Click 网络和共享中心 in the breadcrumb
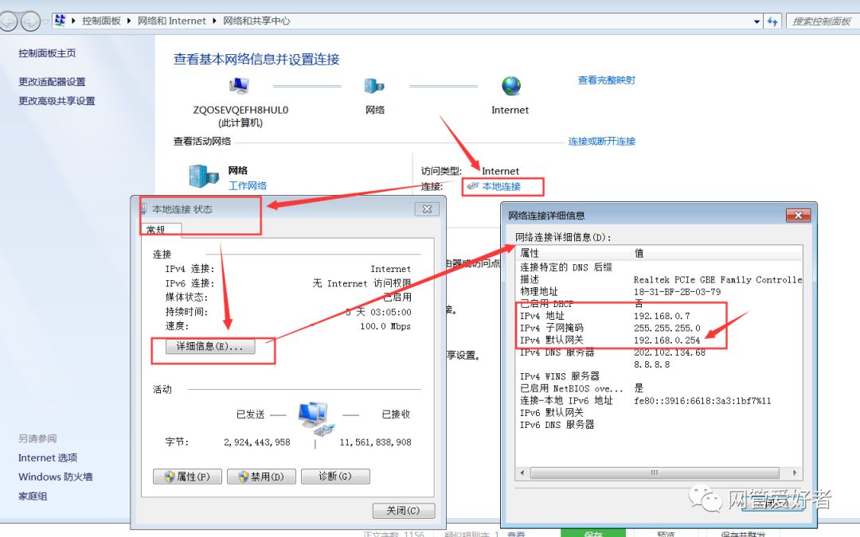The width and height of the screenshot is (860, 537). (256, 21)
